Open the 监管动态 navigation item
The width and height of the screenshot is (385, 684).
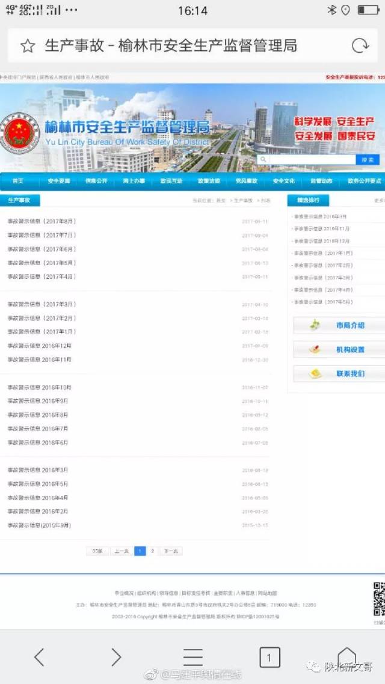click(321, 181)
